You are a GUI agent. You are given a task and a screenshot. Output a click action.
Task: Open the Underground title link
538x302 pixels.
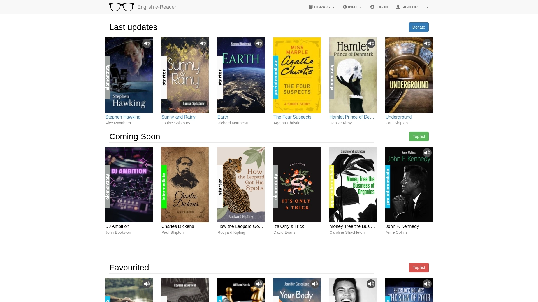pyautogui.click(x=398, y=117)
